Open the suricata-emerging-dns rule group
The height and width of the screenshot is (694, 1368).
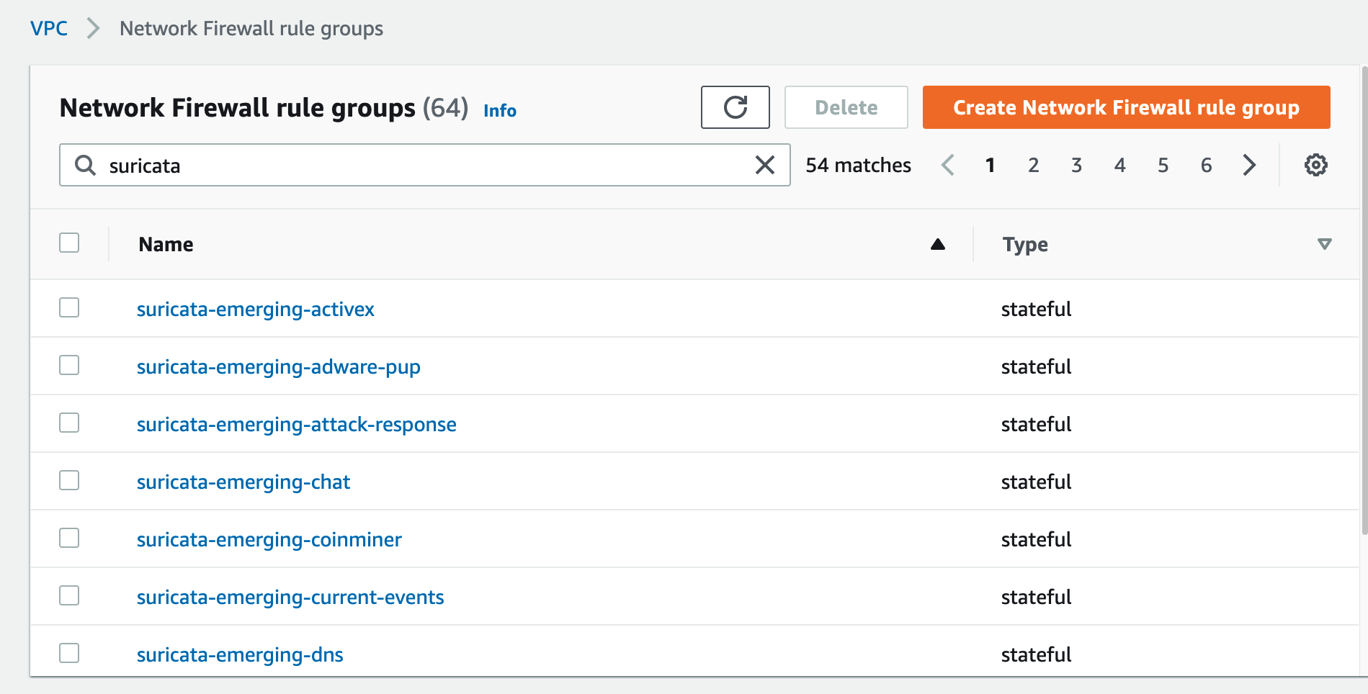tap(240, 654)
